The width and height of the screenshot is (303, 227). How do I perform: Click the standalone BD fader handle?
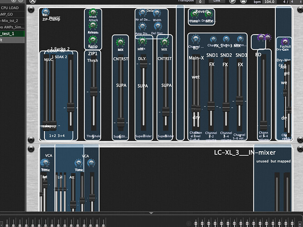coord(264,126)
